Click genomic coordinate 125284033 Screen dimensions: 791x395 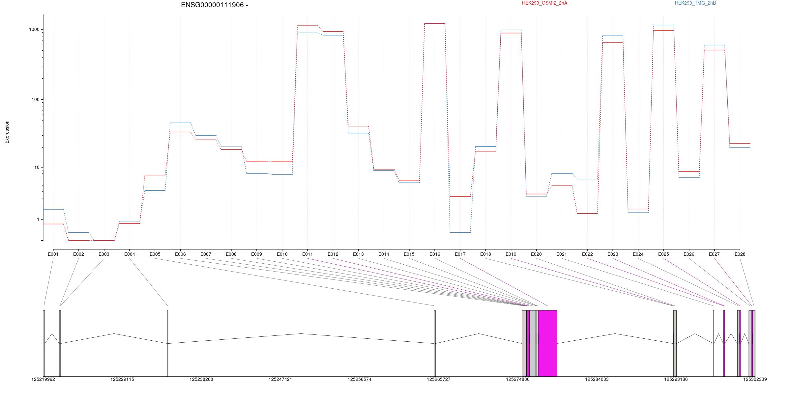[x=597, y=379]
